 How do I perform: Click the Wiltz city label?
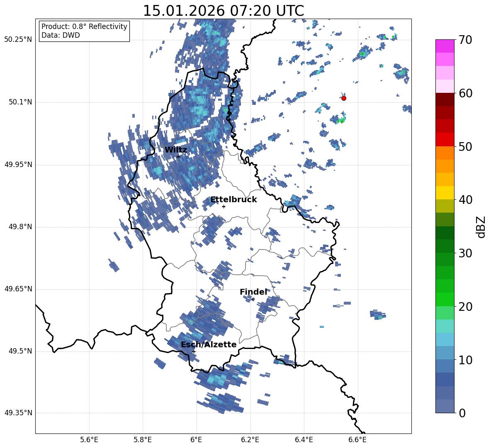176,150
